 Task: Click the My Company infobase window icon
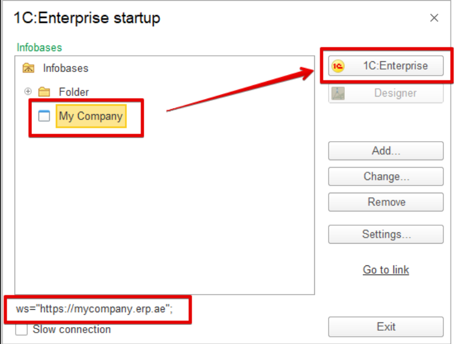pos(44,116)
